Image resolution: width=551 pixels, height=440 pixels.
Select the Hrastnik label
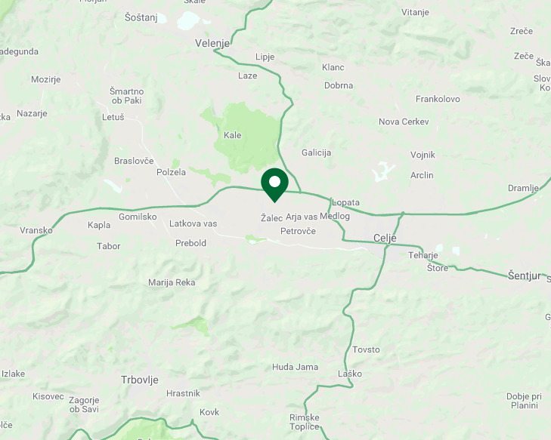183,393
